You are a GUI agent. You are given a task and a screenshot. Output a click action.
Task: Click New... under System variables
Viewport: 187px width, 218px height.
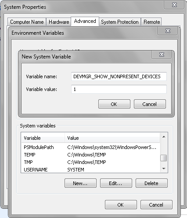tap(80, 183)
